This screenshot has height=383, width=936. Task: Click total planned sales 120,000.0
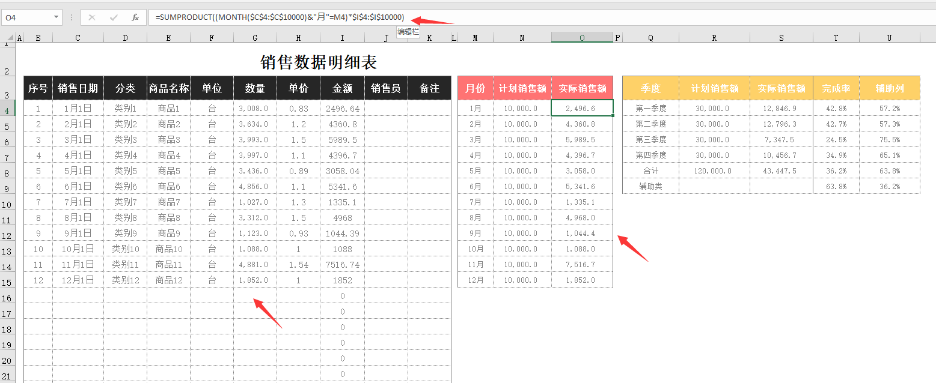(x=714, y=170)
